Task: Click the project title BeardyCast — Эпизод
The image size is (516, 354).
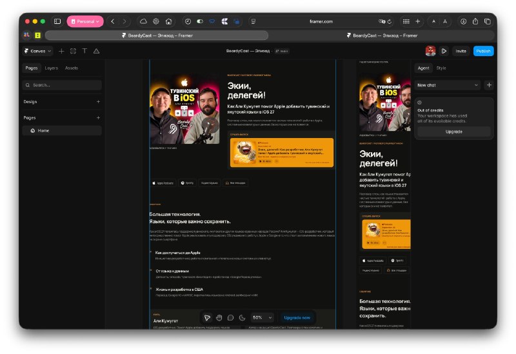Action: coord(248,51)
